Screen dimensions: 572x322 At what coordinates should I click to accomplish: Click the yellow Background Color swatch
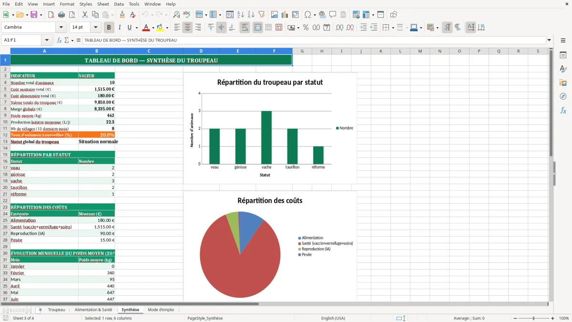160,28
